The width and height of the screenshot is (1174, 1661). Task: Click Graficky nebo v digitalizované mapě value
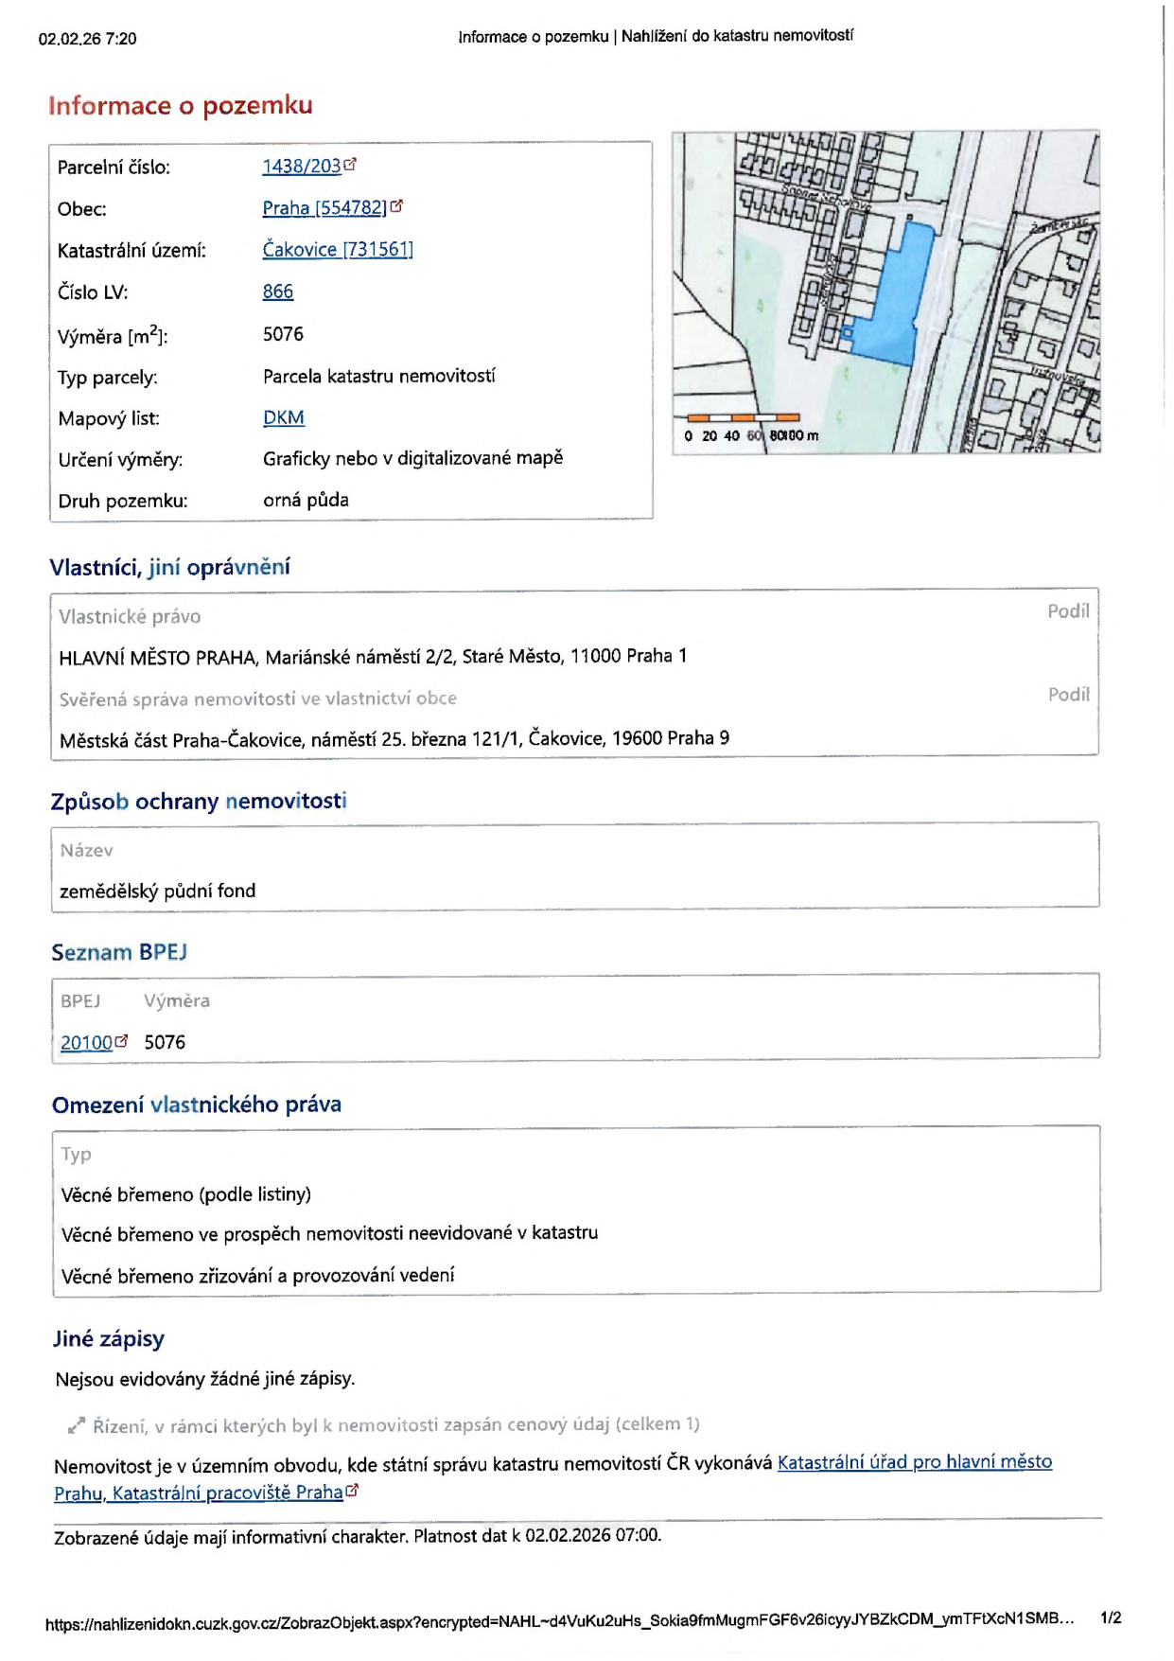click(x=413, y=458)
